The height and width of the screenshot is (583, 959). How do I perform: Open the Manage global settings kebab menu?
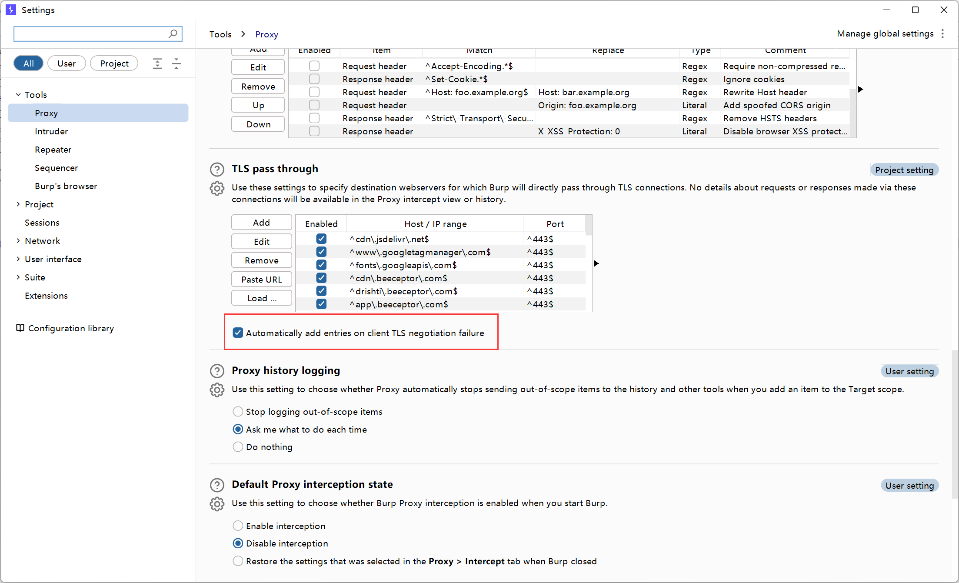click(942, 33)
